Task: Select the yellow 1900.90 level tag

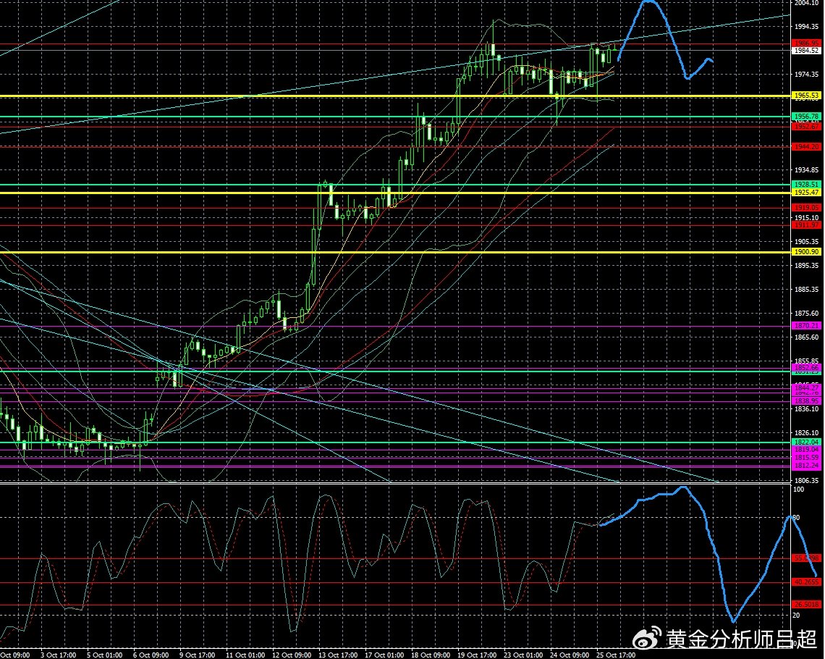Action: [x=806, y=252]
